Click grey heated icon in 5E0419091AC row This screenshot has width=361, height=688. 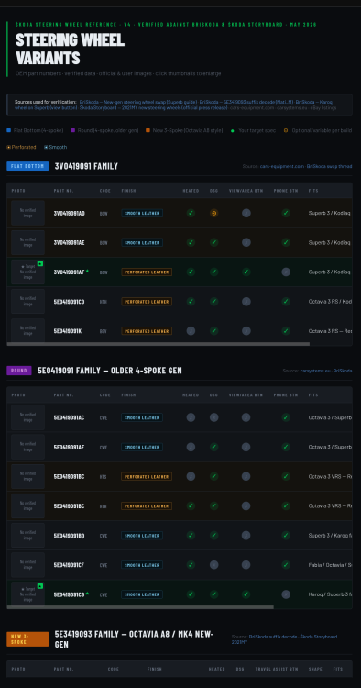pyautogui.click(x=191, y=417)
